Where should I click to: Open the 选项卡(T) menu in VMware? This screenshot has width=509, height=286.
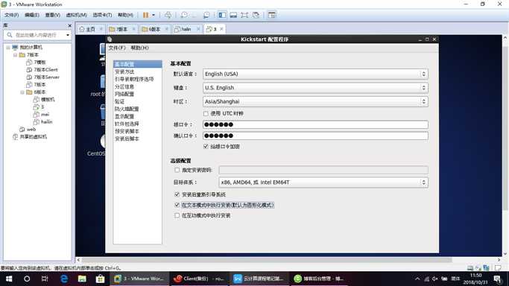[x=102, y=15]
